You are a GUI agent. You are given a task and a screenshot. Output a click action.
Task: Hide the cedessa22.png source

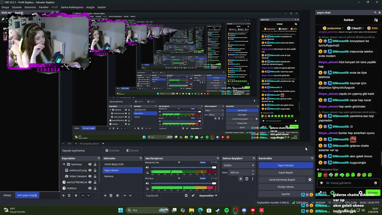pyautogui.click(x=90, y=170)
